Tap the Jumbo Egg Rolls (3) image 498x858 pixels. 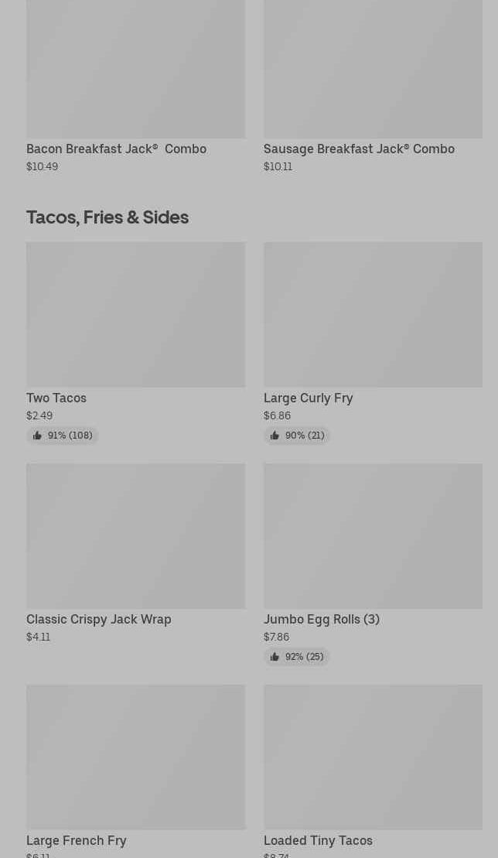(373, 535)
